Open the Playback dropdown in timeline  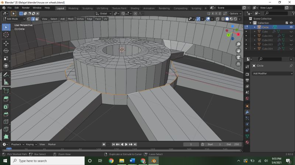click(x=18, y=144)
